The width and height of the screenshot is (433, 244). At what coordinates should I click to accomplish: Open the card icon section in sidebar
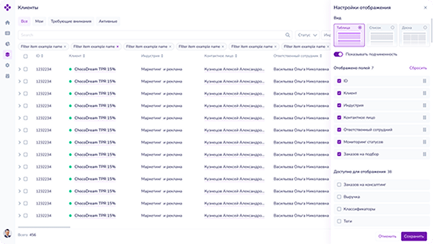point(7,33)
